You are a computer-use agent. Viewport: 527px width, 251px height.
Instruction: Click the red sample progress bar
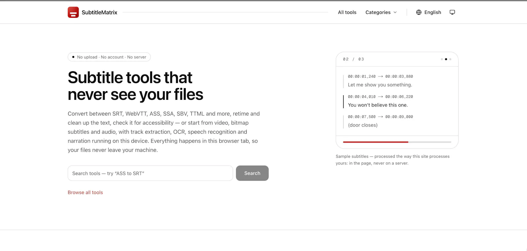(x=375, y=142)
